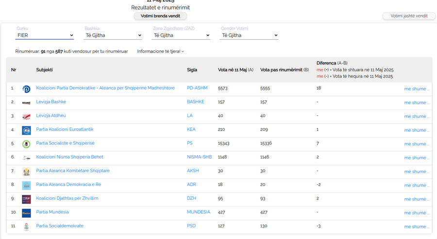Image resolution: width=437 pixels, height=239 pixels.
Task: Click the Lëvizja Atdheu logo icon
Action: (x=26, y=116)
